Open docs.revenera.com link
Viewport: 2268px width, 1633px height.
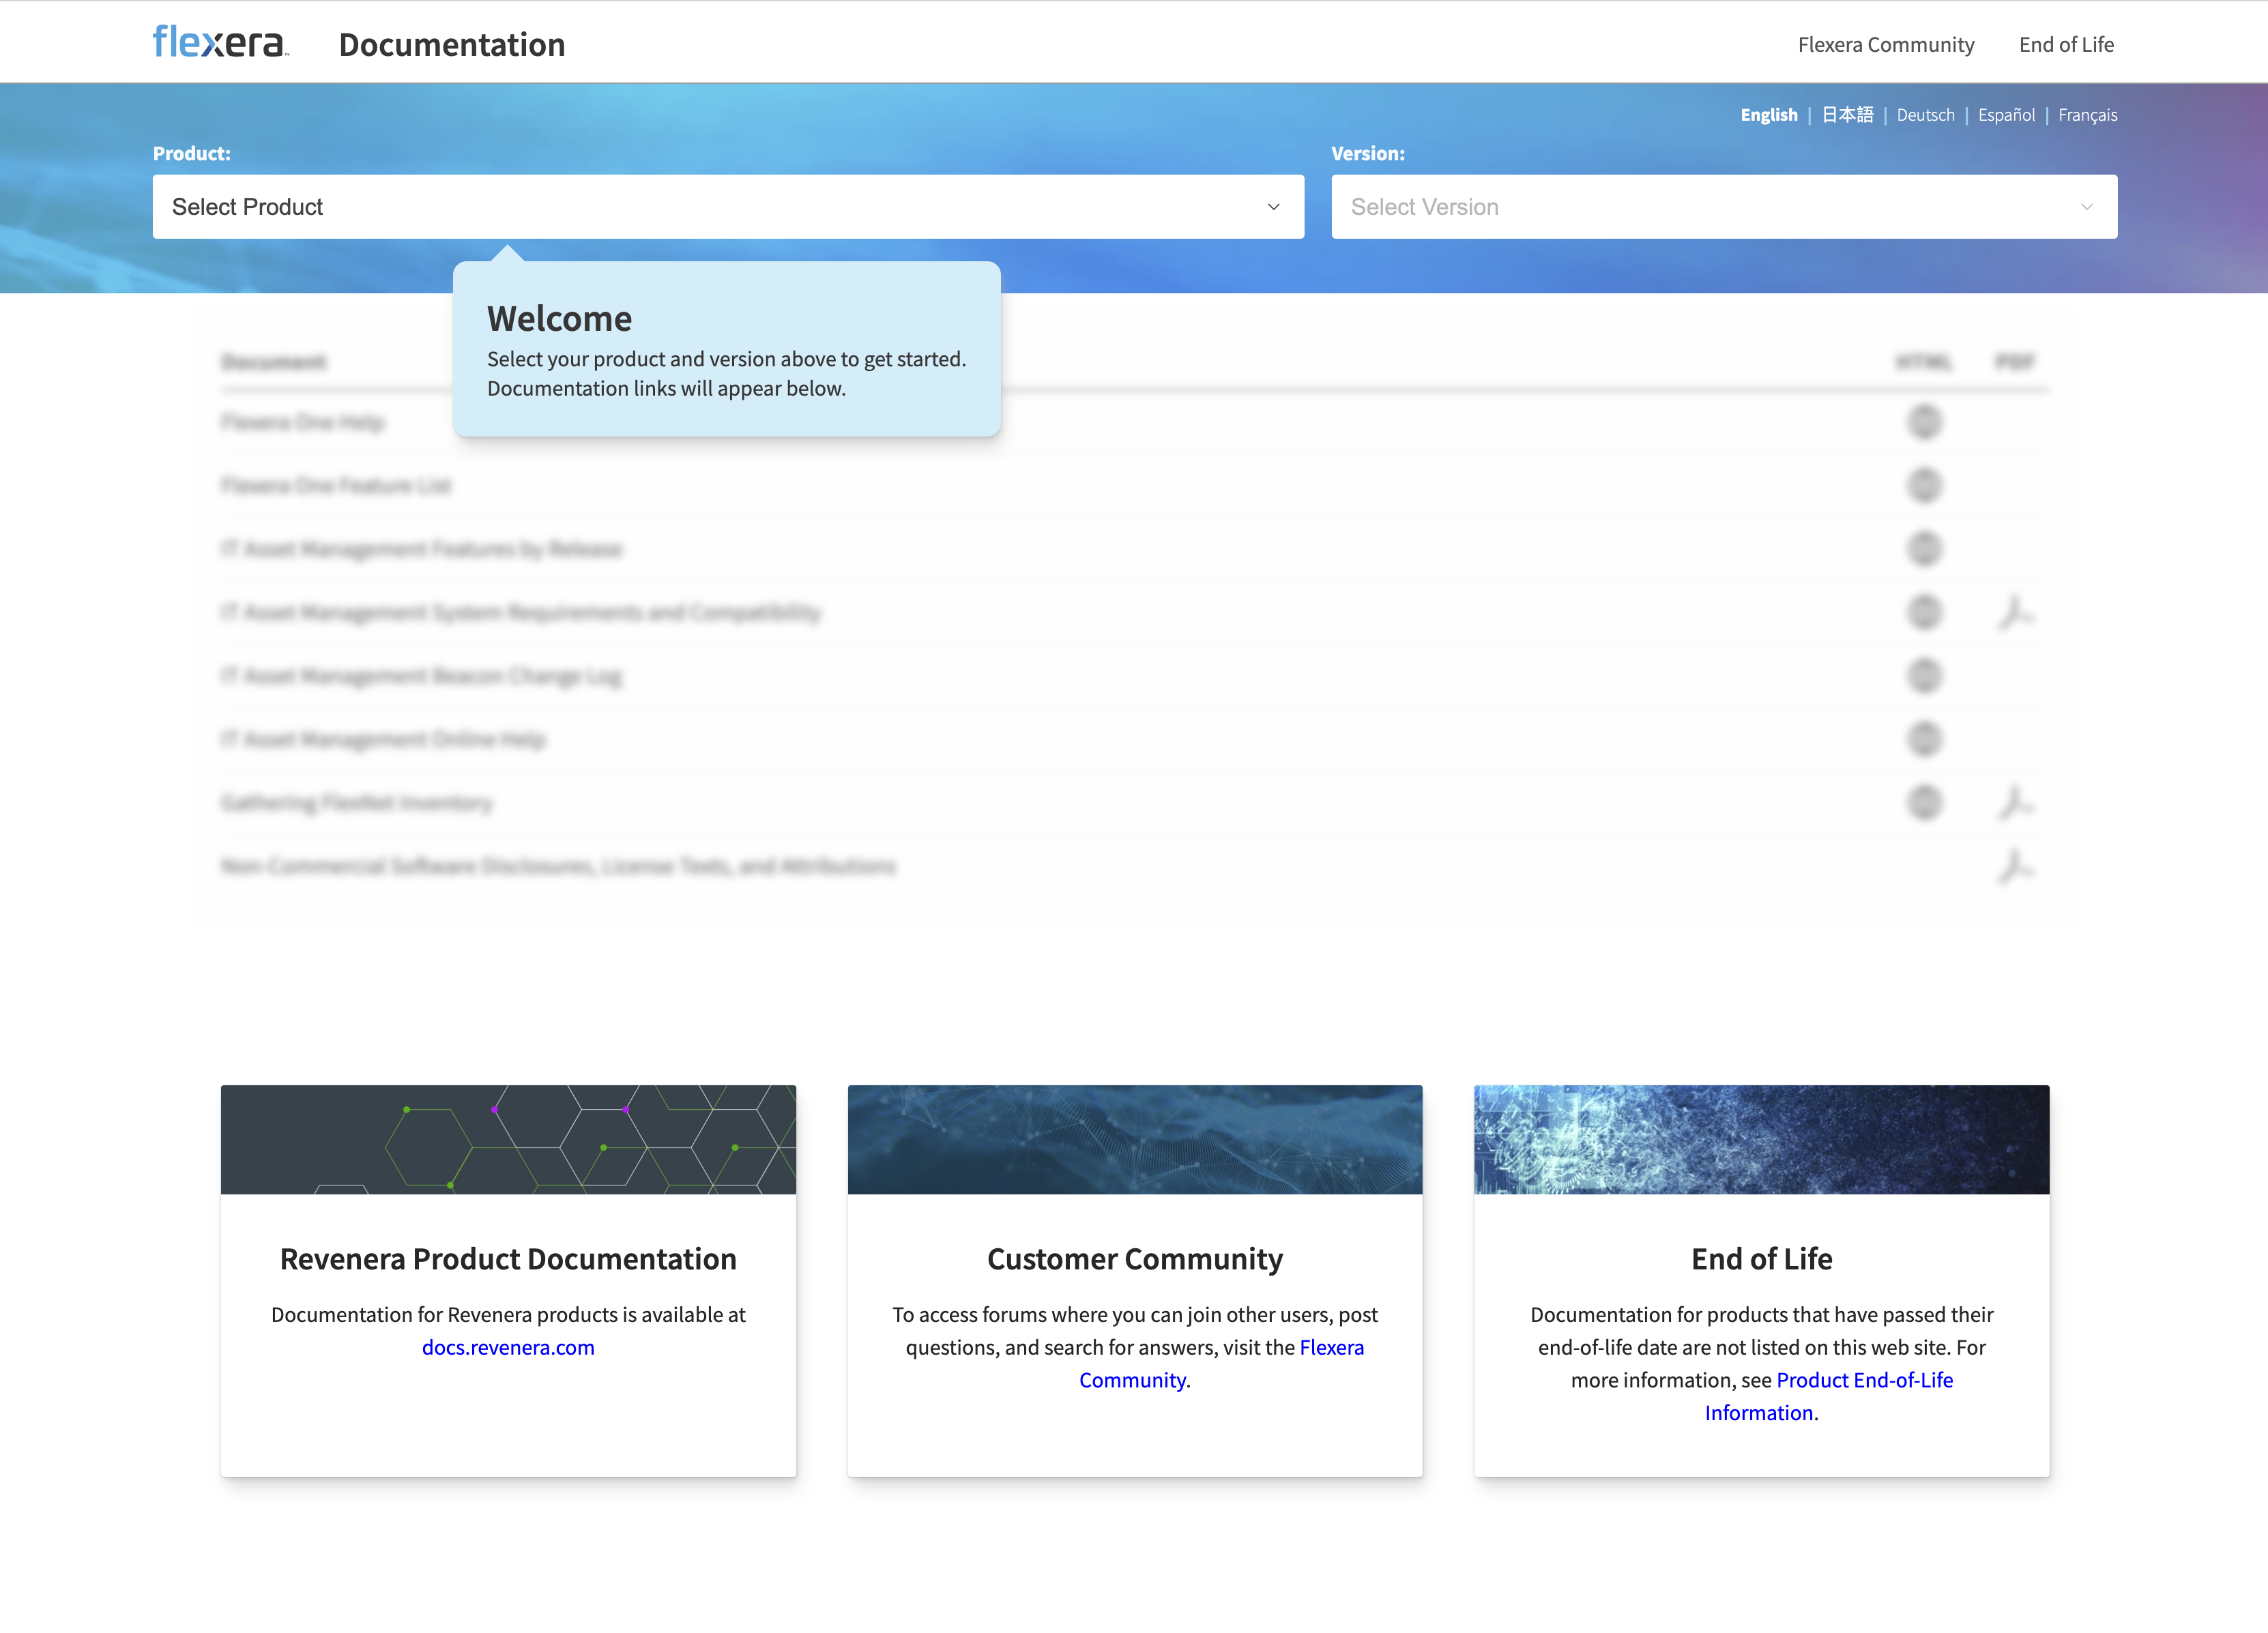[x=508, y=1347]
